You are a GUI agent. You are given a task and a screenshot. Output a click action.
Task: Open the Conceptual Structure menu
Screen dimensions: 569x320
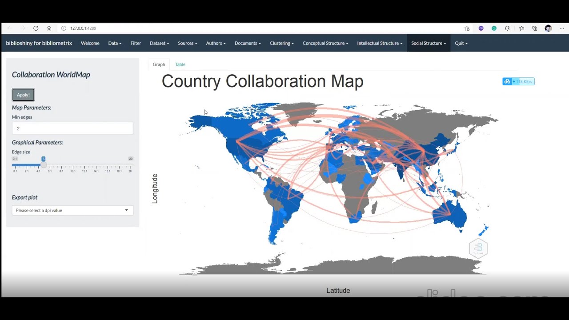click(325, 43)
